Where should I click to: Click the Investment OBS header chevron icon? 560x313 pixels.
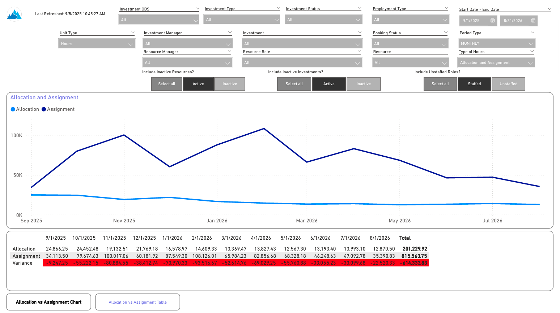197,9
